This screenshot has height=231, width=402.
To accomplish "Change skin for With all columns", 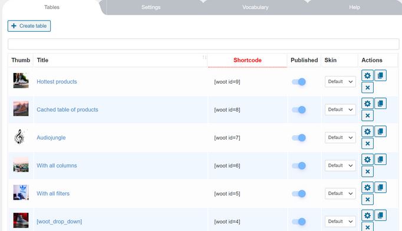I will coord(340,166).
